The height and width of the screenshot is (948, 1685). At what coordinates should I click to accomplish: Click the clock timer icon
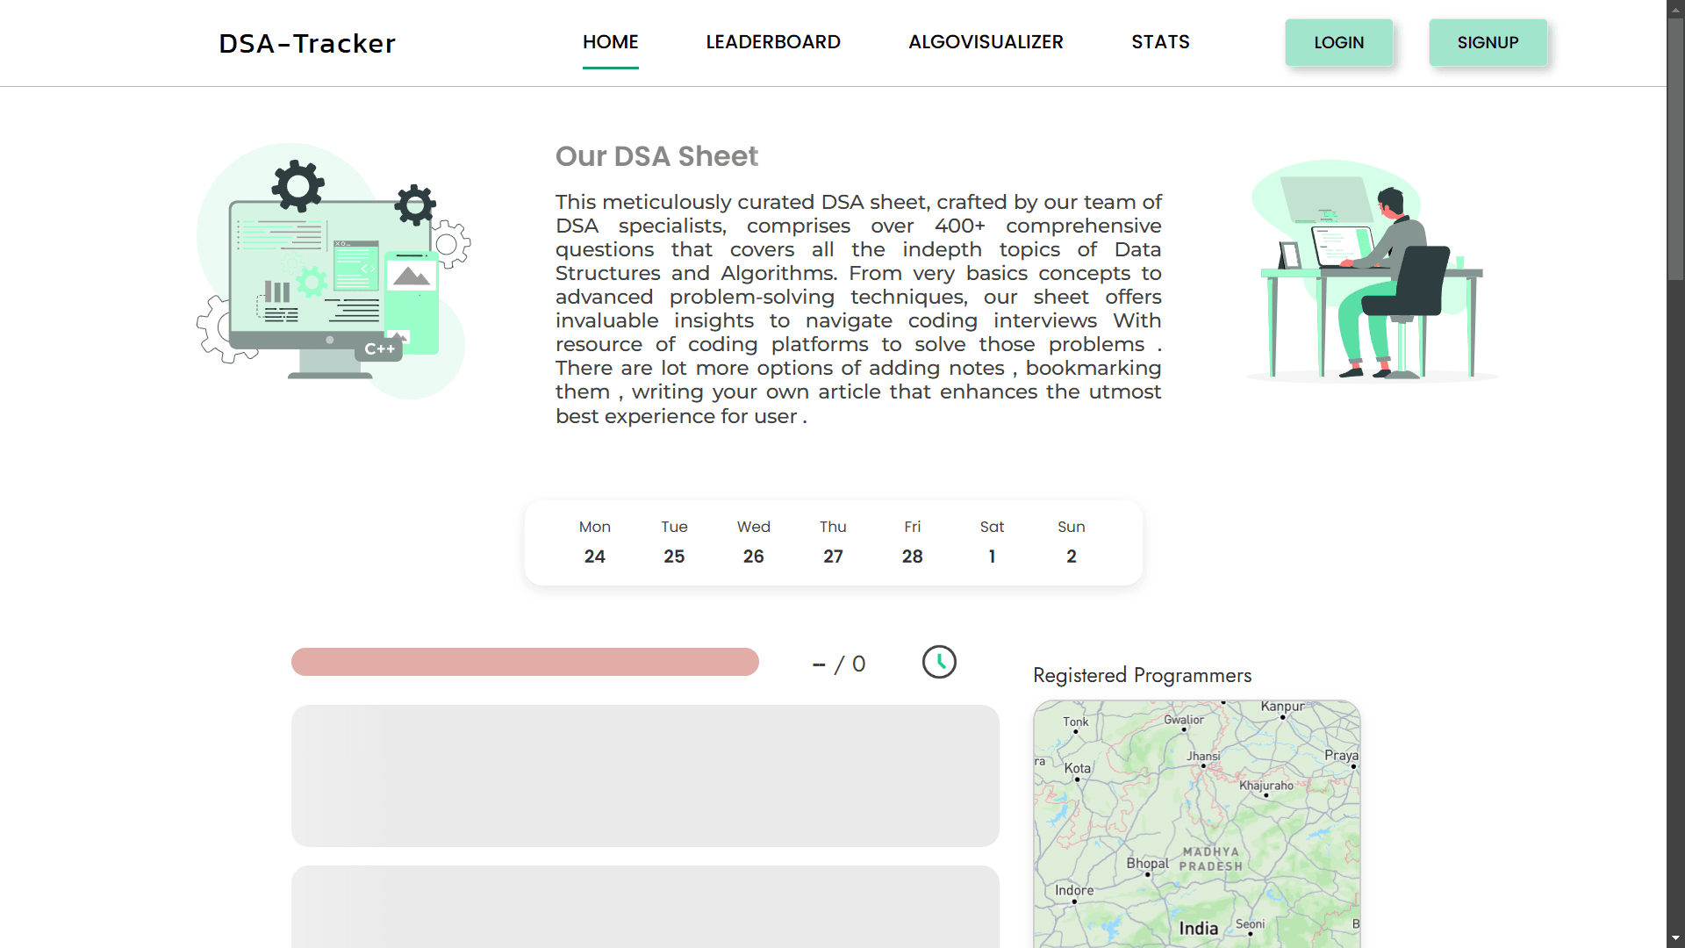[939, 662]
